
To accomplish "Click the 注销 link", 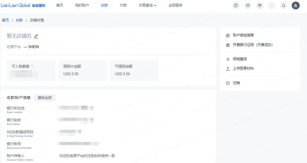I will (x=236, y=83).
